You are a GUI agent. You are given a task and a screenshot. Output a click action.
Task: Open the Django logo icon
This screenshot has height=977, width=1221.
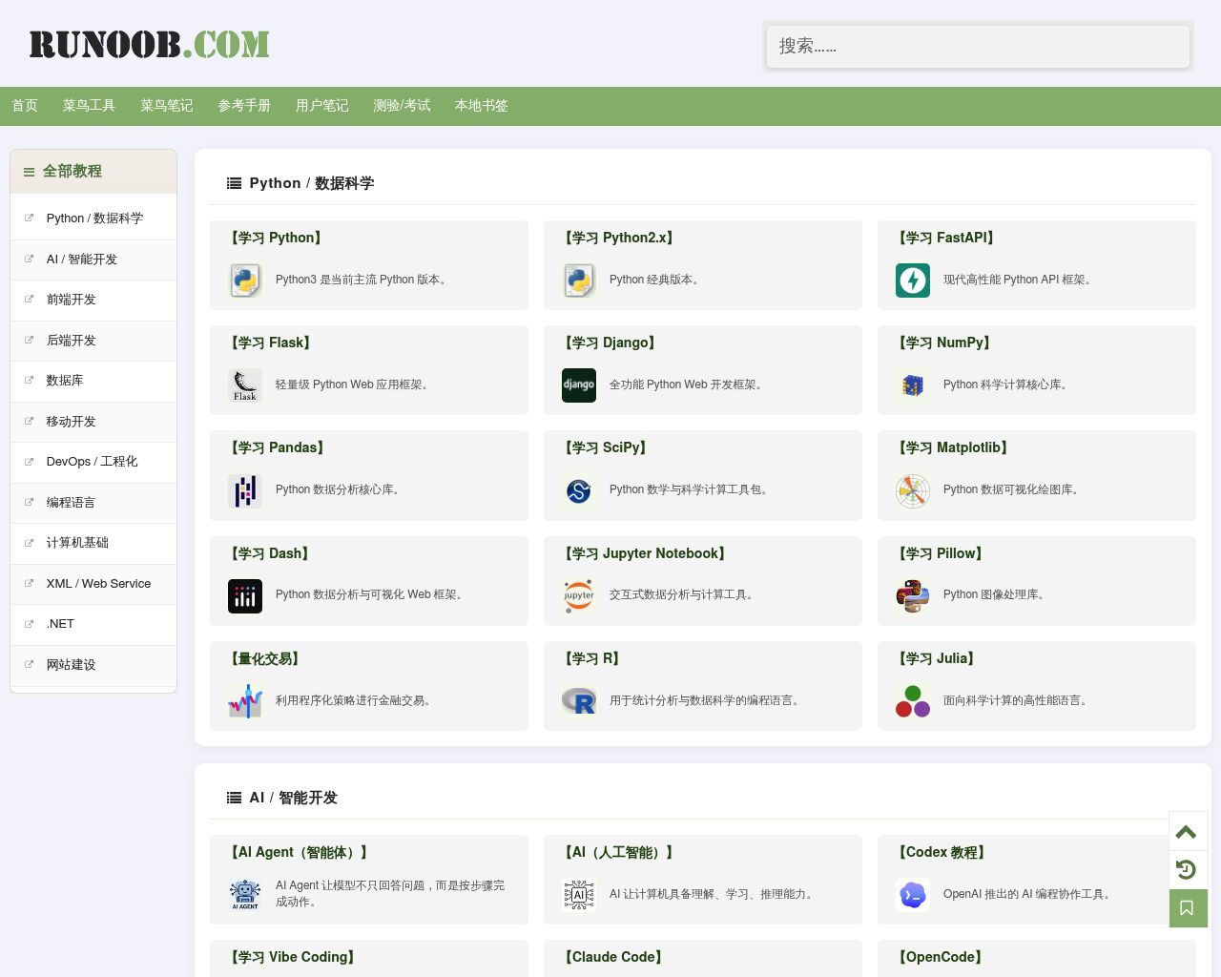point(579,385)
